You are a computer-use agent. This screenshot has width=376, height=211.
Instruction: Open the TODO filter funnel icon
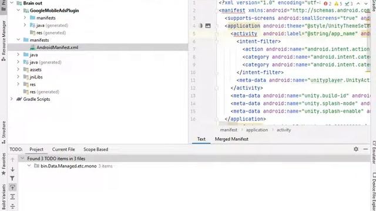click(12, 178)
